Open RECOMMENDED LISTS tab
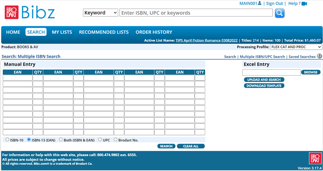Screen dimensions: 323x171 (104, 32)
